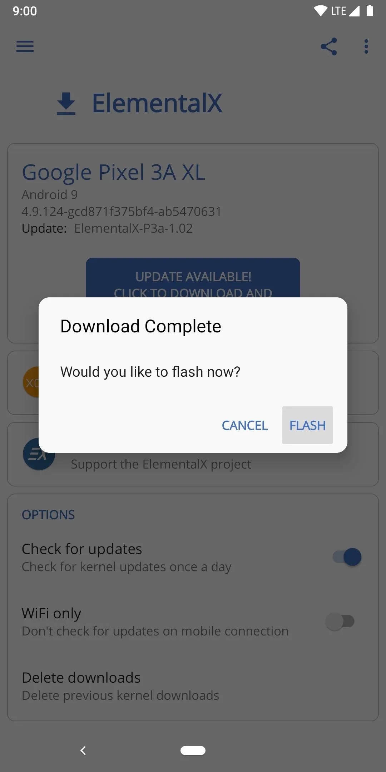Tap the home pill in navigation bar

[x=193, y=751]
